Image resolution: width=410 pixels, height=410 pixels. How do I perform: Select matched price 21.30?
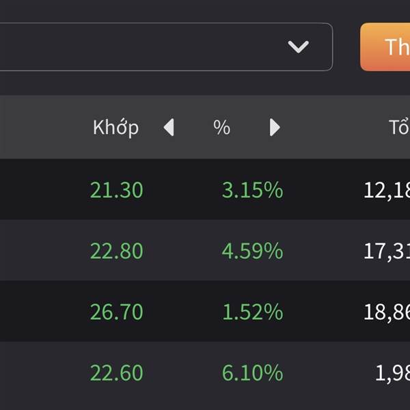pyautogui.click(x=117, y=190)
